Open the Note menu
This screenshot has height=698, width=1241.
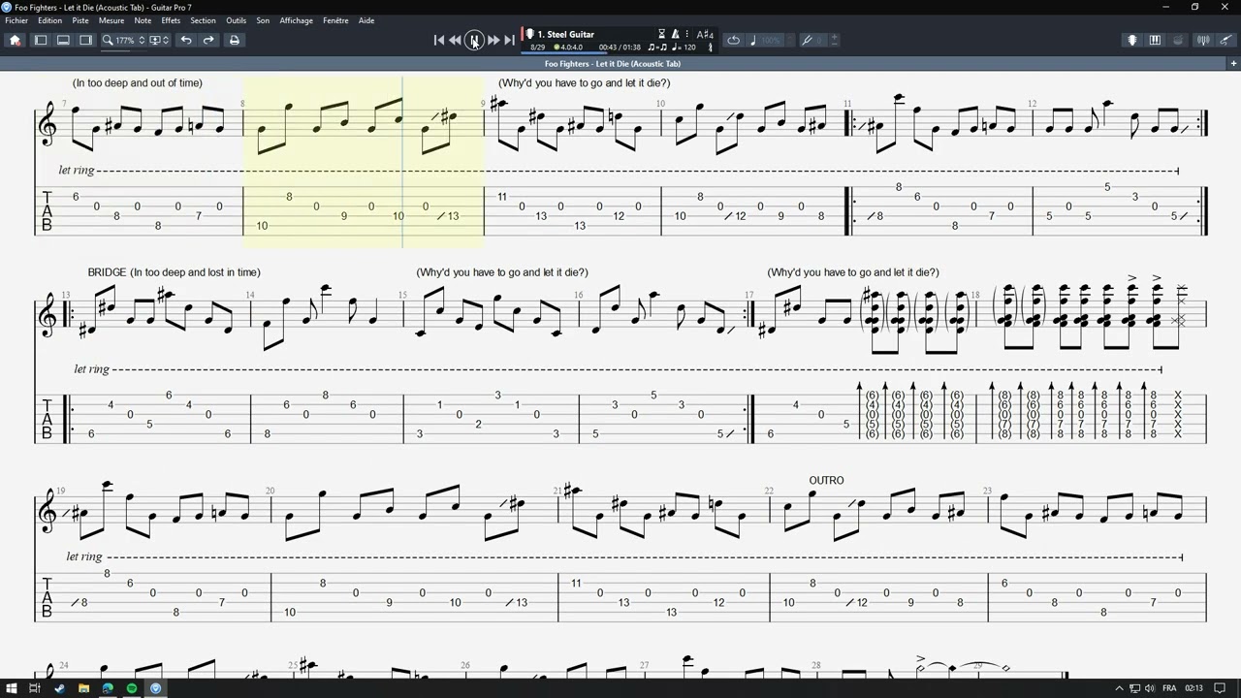tap(143, 20)
